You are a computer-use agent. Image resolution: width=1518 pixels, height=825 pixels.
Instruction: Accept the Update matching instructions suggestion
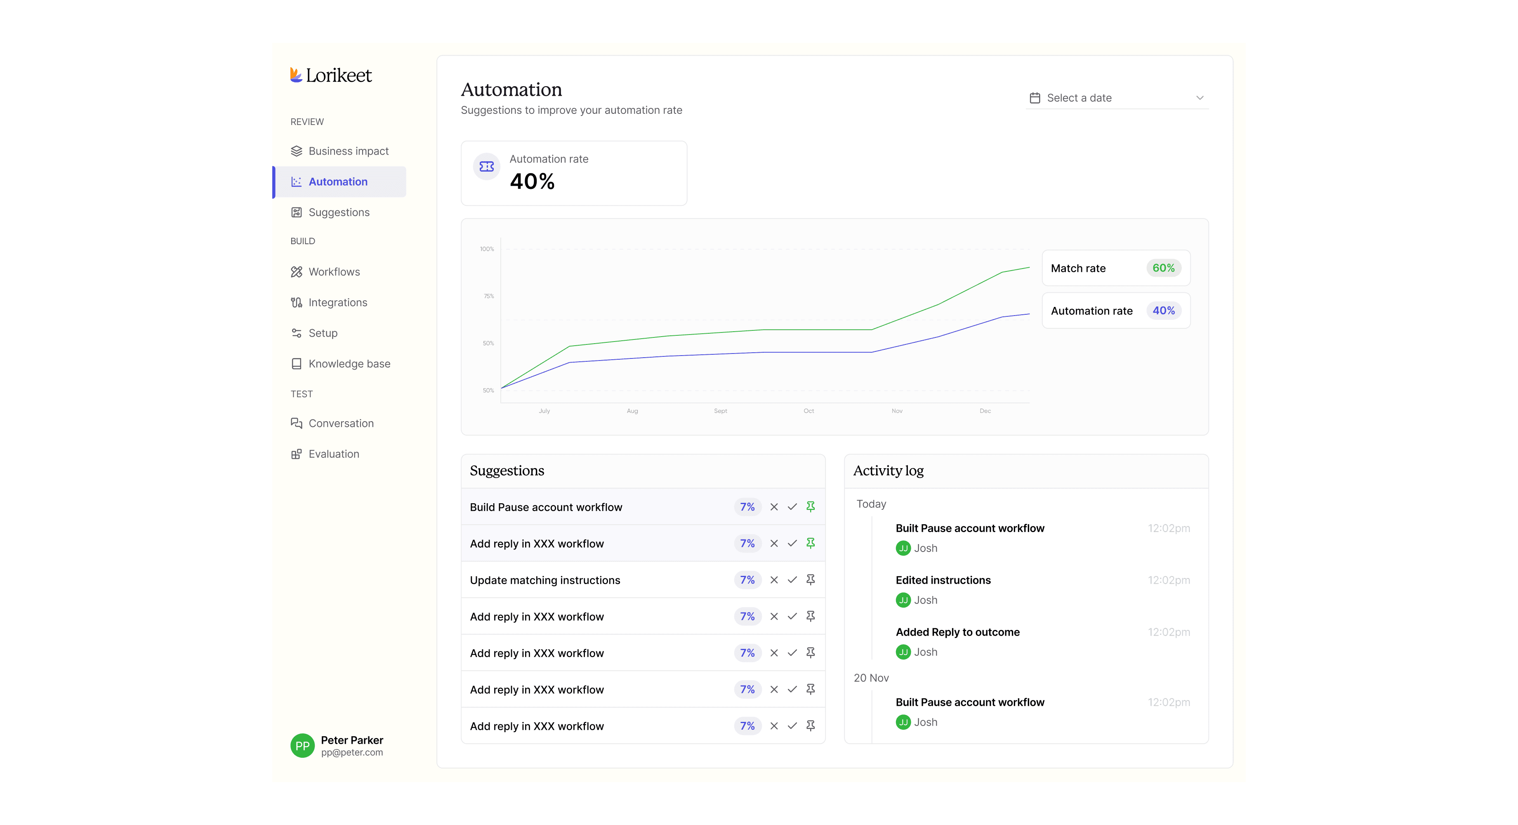[792, 580]
